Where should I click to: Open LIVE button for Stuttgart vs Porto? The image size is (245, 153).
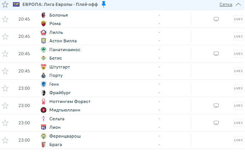tap(238, 71)
